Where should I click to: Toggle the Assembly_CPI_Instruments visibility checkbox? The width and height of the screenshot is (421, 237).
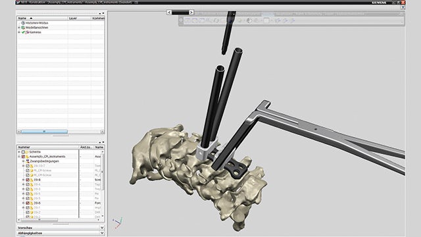(23, 157)
